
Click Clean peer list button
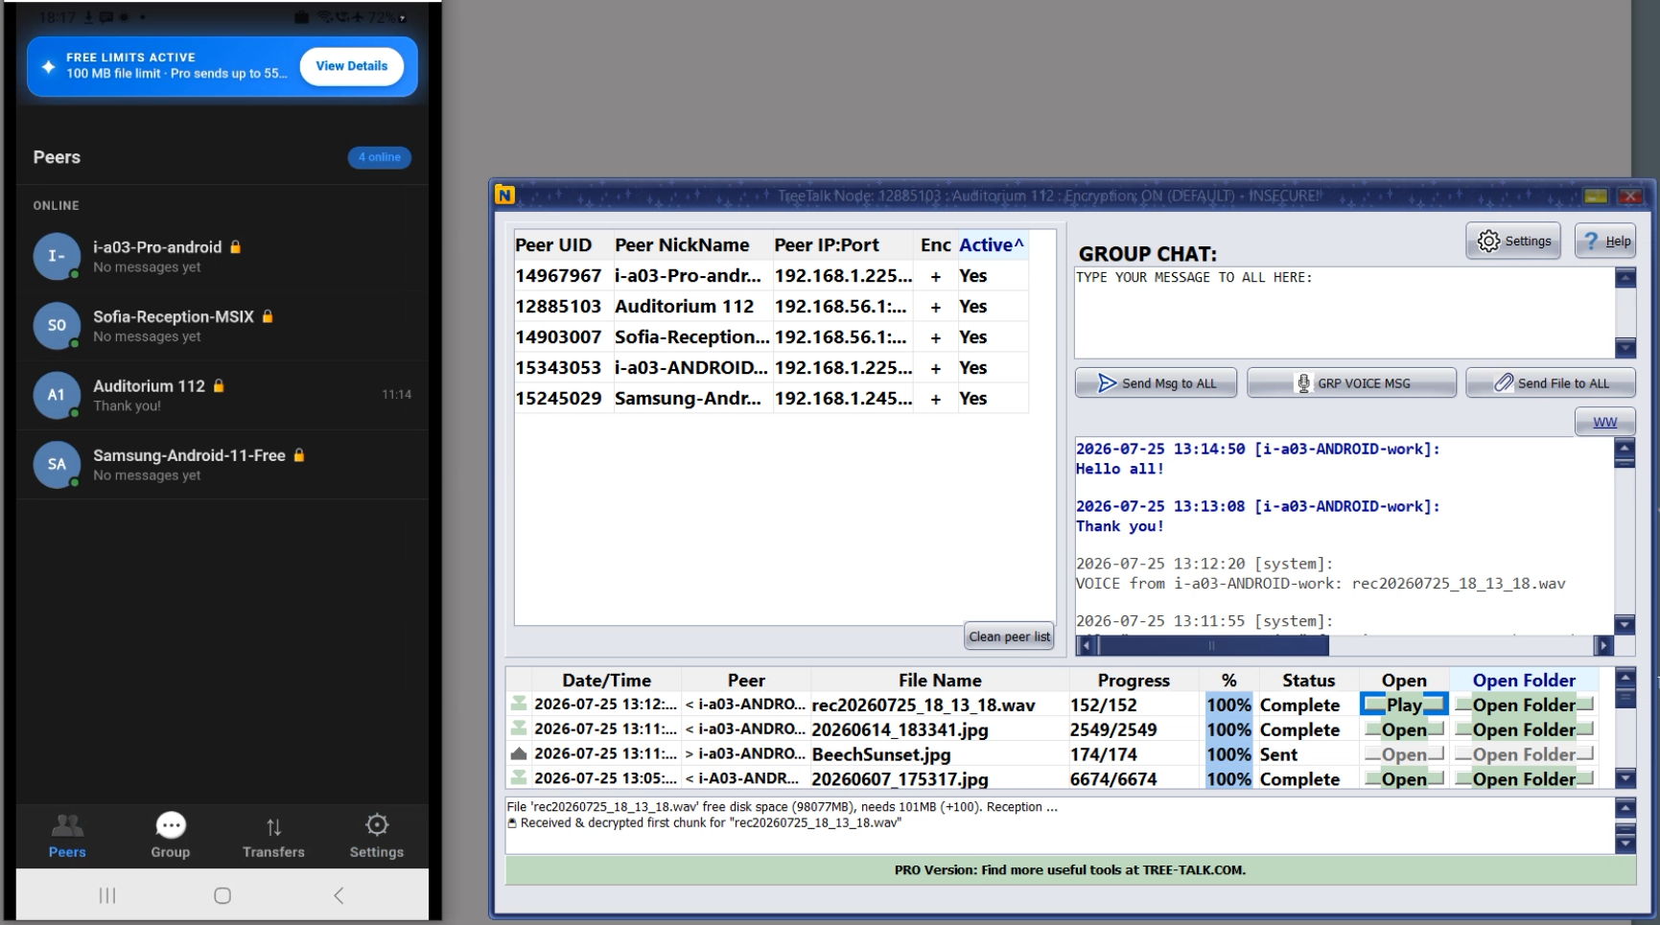tap(1009, 636)
